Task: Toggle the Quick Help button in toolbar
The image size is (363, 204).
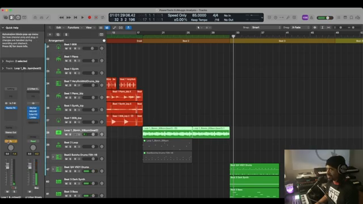Action: coord(18,18)
